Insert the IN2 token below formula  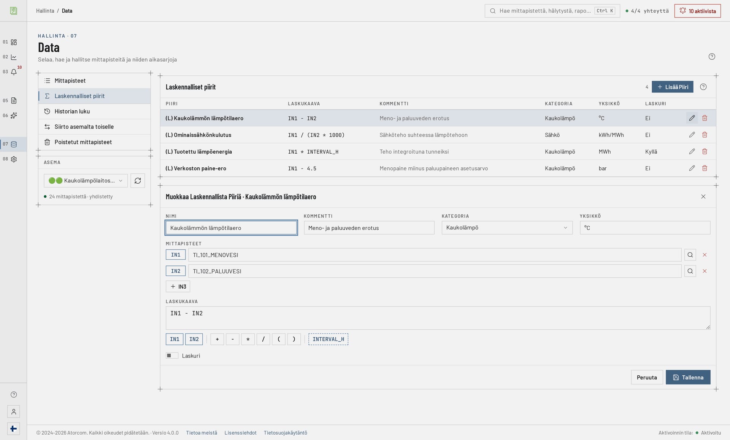(x=194, y=339)
